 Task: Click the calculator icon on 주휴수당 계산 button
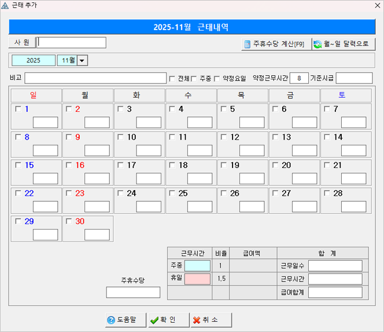(x=247, y=44)
